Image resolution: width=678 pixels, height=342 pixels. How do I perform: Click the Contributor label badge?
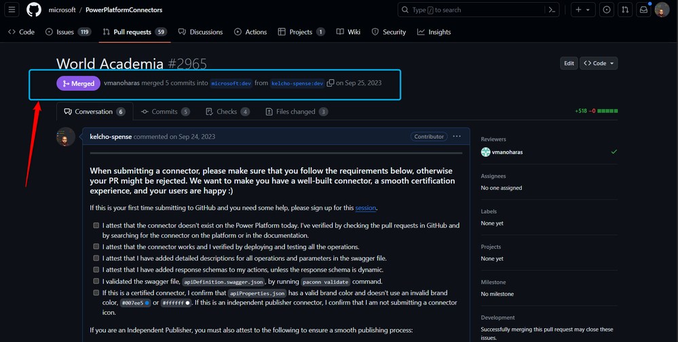point(429,136)
